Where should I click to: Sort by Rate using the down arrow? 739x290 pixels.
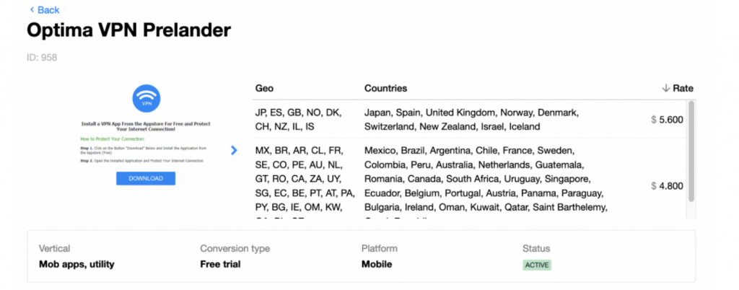665,89
